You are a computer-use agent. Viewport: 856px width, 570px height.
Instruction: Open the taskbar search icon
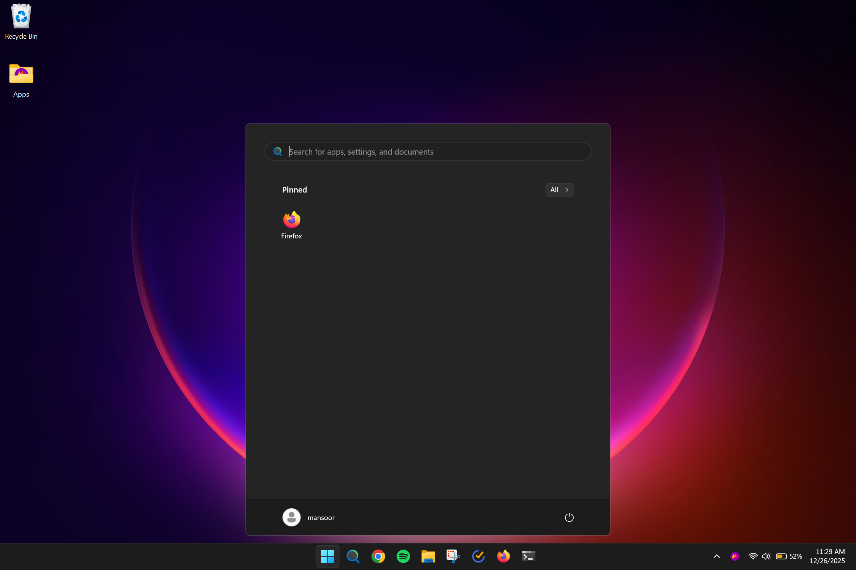[353, 556]
